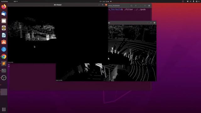Close the second viewer window behind
This screenshot has width=201, height=113.
(x=155, y=23)
